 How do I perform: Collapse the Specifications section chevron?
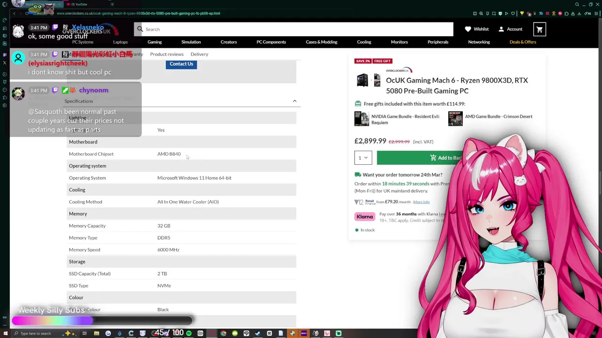(294, 101)
